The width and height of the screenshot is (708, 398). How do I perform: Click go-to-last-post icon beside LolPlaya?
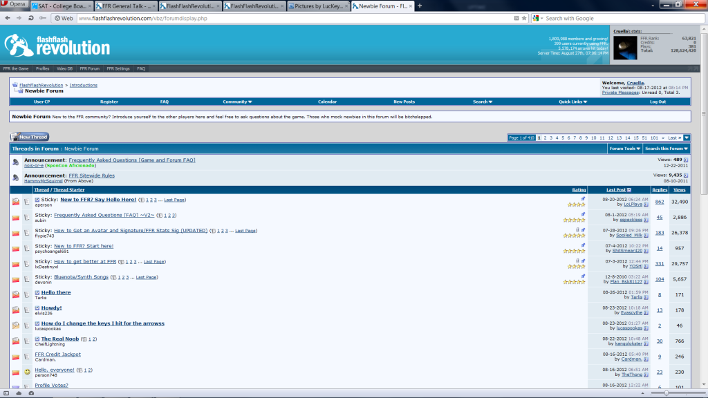coord(646,205)
